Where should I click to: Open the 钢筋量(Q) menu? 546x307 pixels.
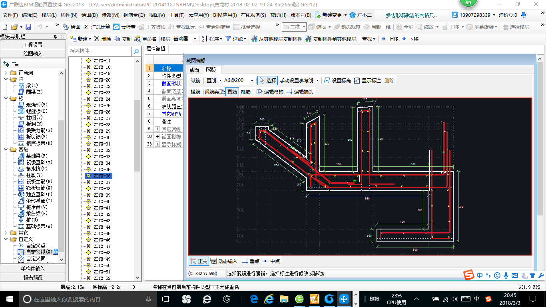134,15
